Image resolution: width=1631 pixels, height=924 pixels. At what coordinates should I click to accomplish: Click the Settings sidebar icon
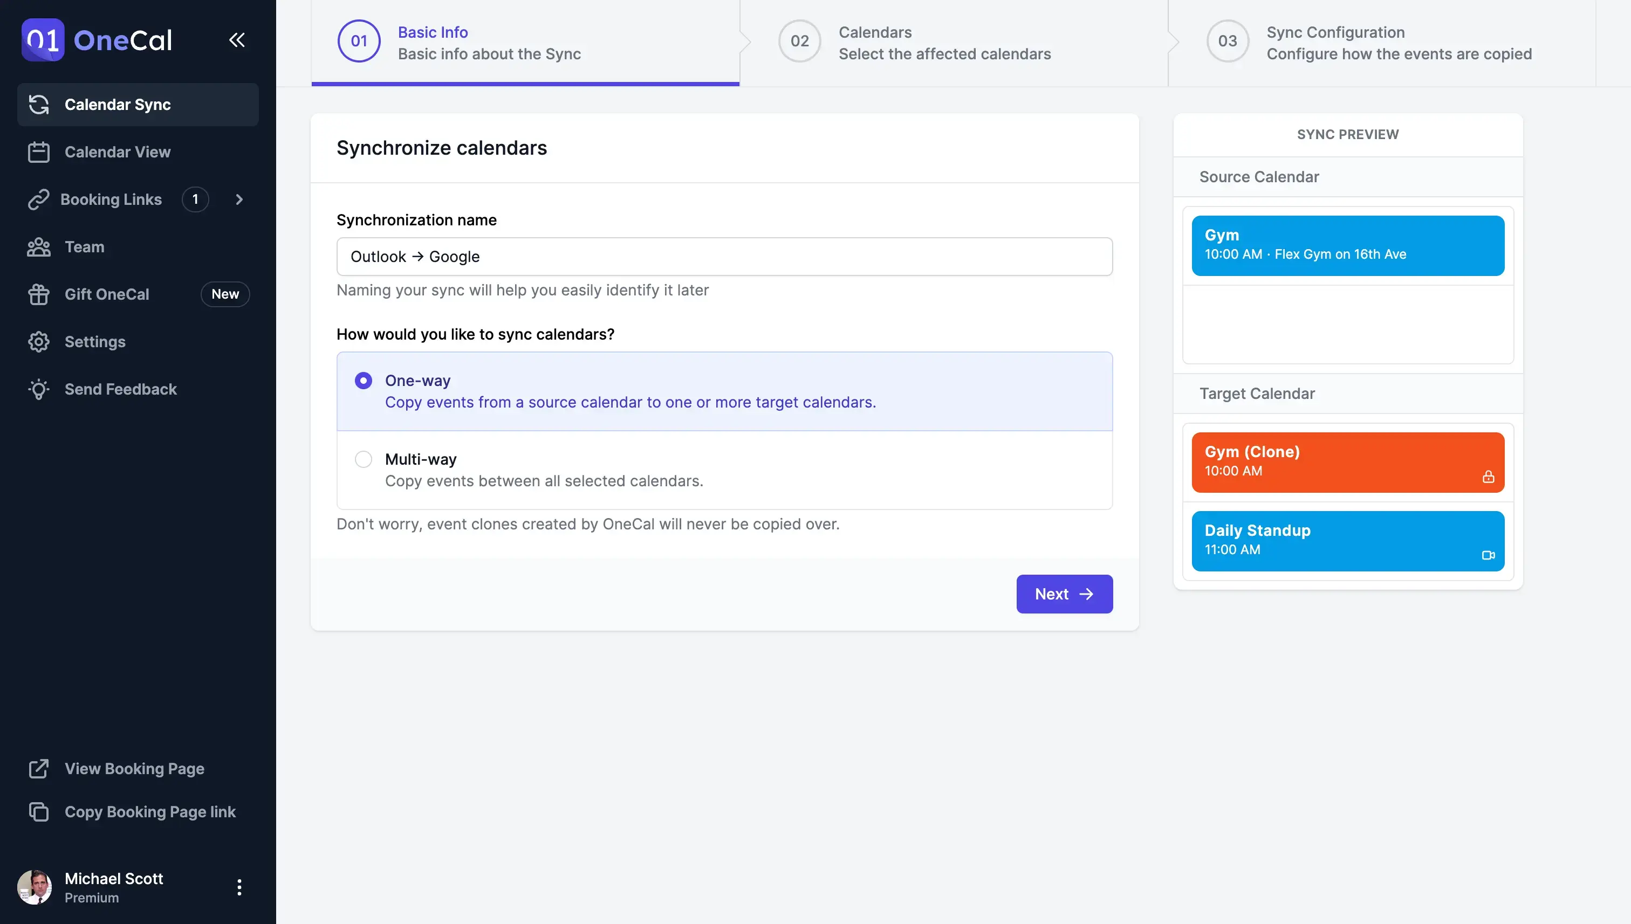click(x=40, y=343)
